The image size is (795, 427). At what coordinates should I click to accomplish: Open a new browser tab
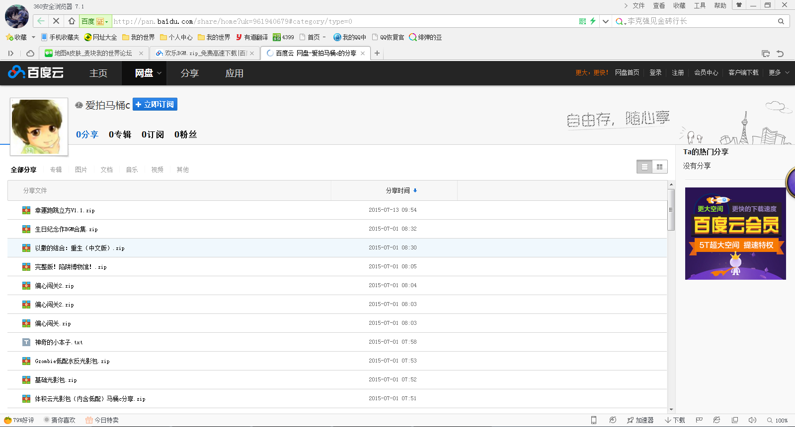tap(377, 53)
